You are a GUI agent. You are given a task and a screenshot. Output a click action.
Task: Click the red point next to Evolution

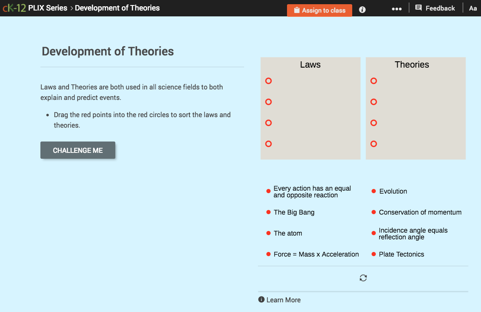point(373,191)
